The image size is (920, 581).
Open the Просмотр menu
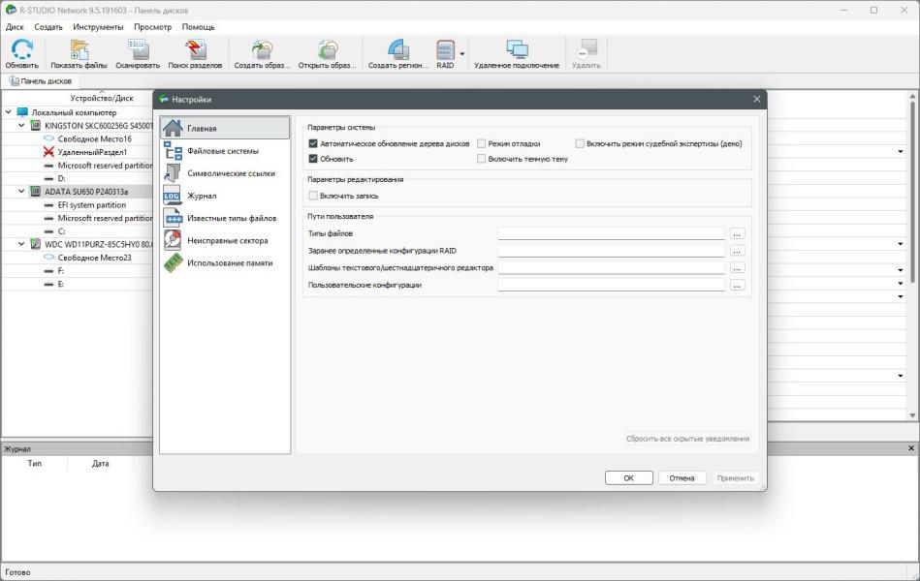coord(152,27)
